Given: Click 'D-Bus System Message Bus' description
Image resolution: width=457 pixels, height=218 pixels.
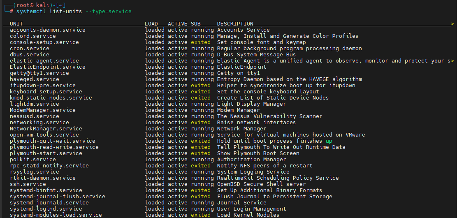Looking at the screenshot, I should click(257, 54).
